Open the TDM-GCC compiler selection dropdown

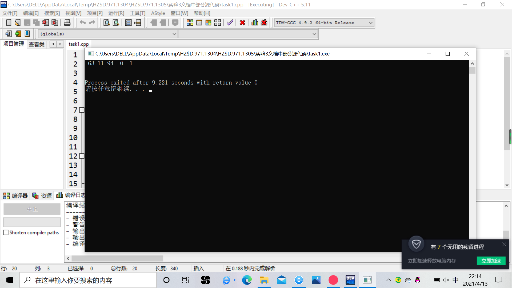point(370,23)
